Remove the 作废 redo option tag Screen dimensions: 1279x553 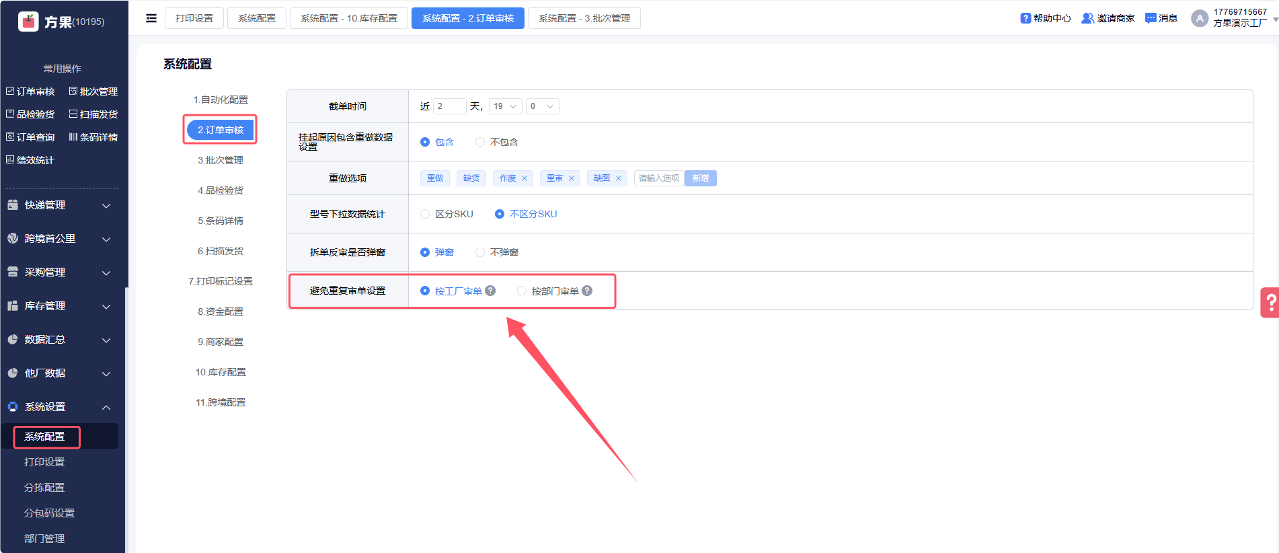point(525,178)
